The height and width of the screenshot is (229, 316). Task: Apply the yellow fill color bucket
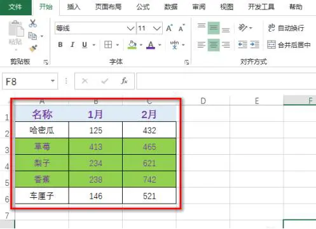click(x=132, y=45)
